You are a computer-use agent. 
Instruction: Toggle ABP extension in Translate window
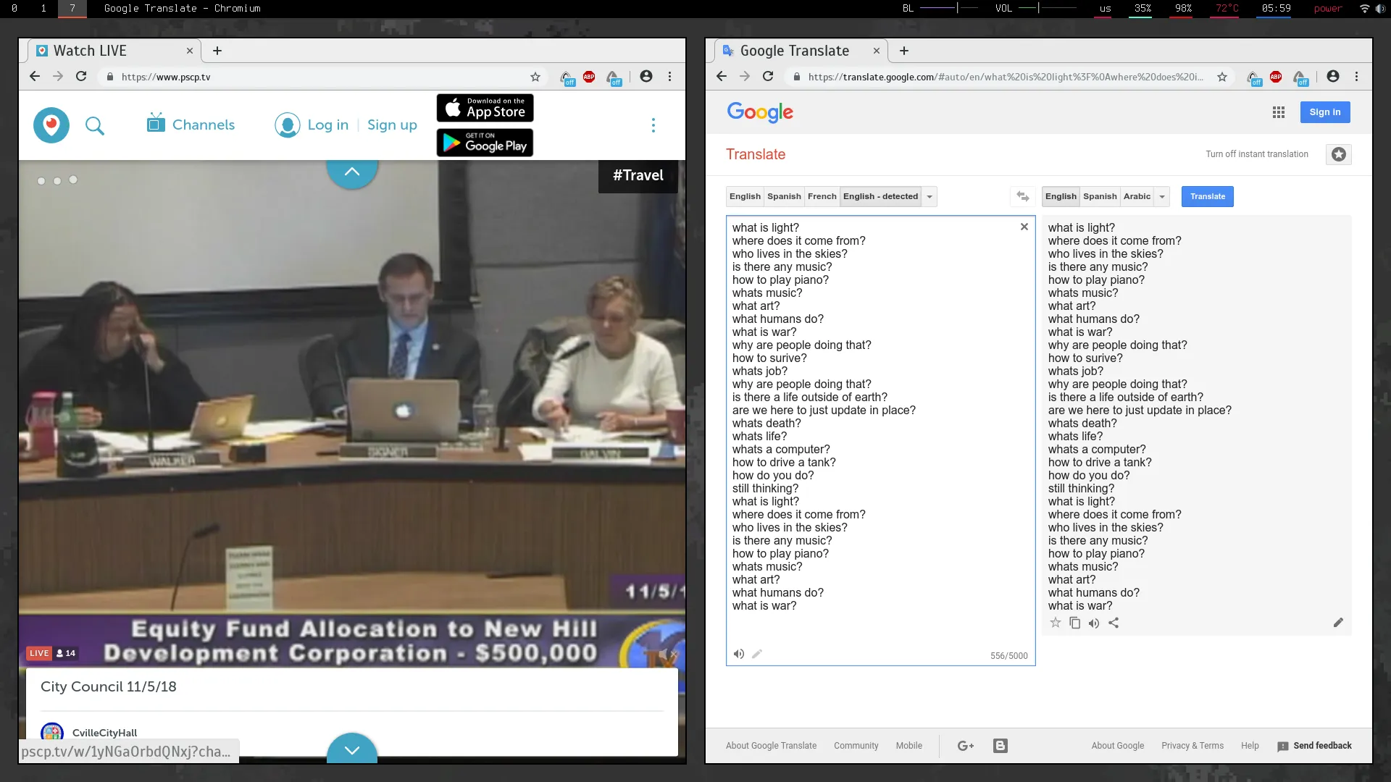1276,77
